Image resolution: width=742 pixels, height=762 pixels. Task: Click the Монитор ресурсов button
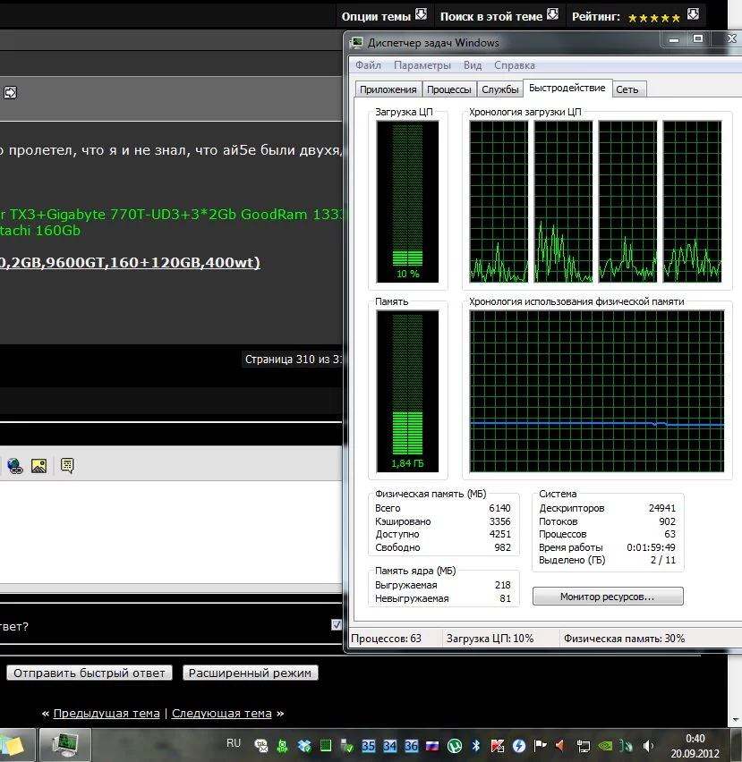click(607, 597)
